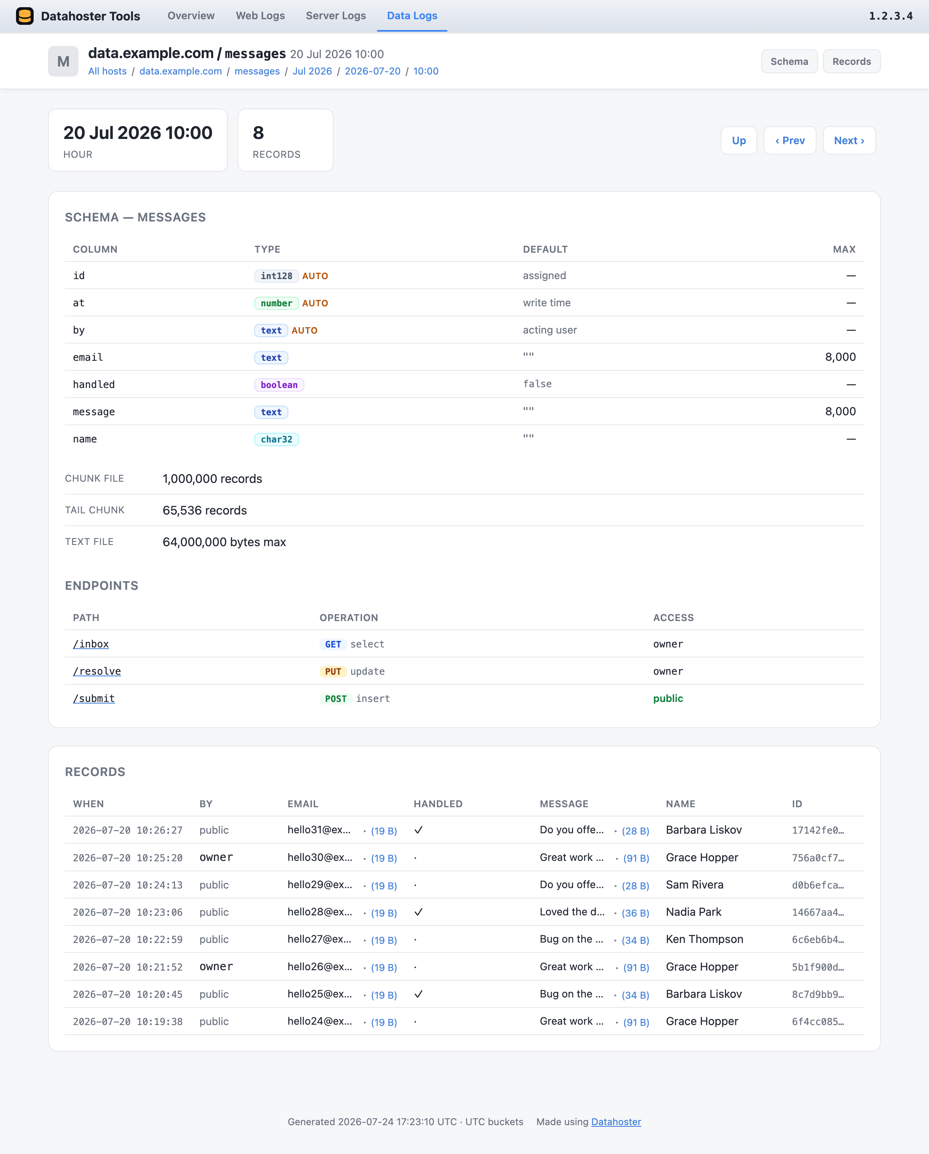
Task: Open the /resolve endpoint link
Action: [97, 671]
